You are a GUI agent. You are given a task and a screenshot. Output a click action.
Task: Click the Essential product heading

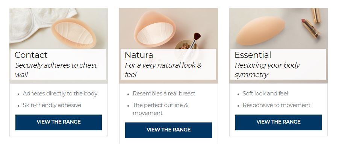tap(253, 55)
